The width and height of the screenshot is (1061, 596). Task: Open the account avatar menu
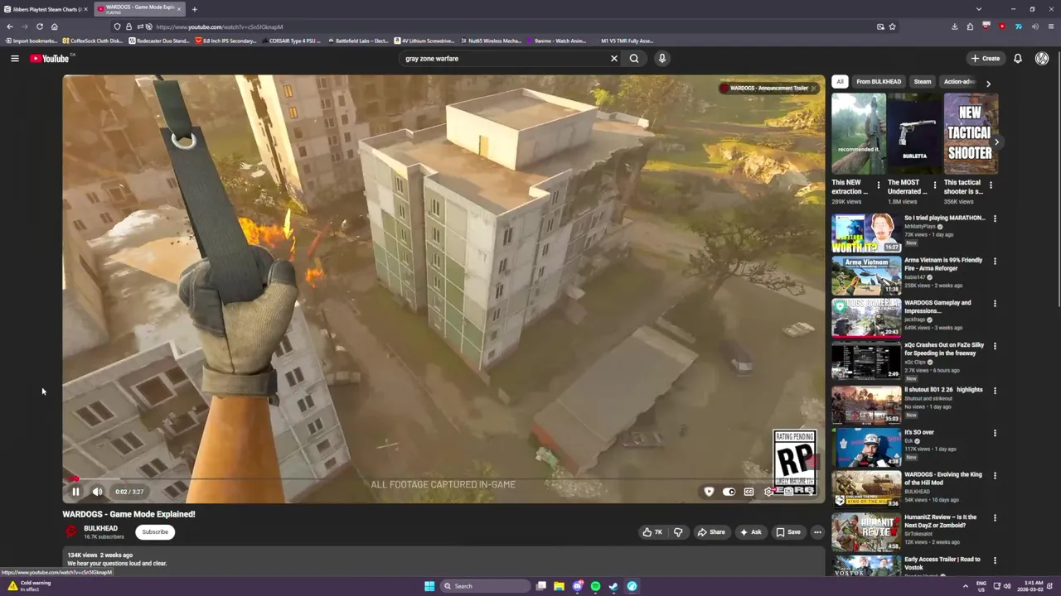pos(1042,58)
